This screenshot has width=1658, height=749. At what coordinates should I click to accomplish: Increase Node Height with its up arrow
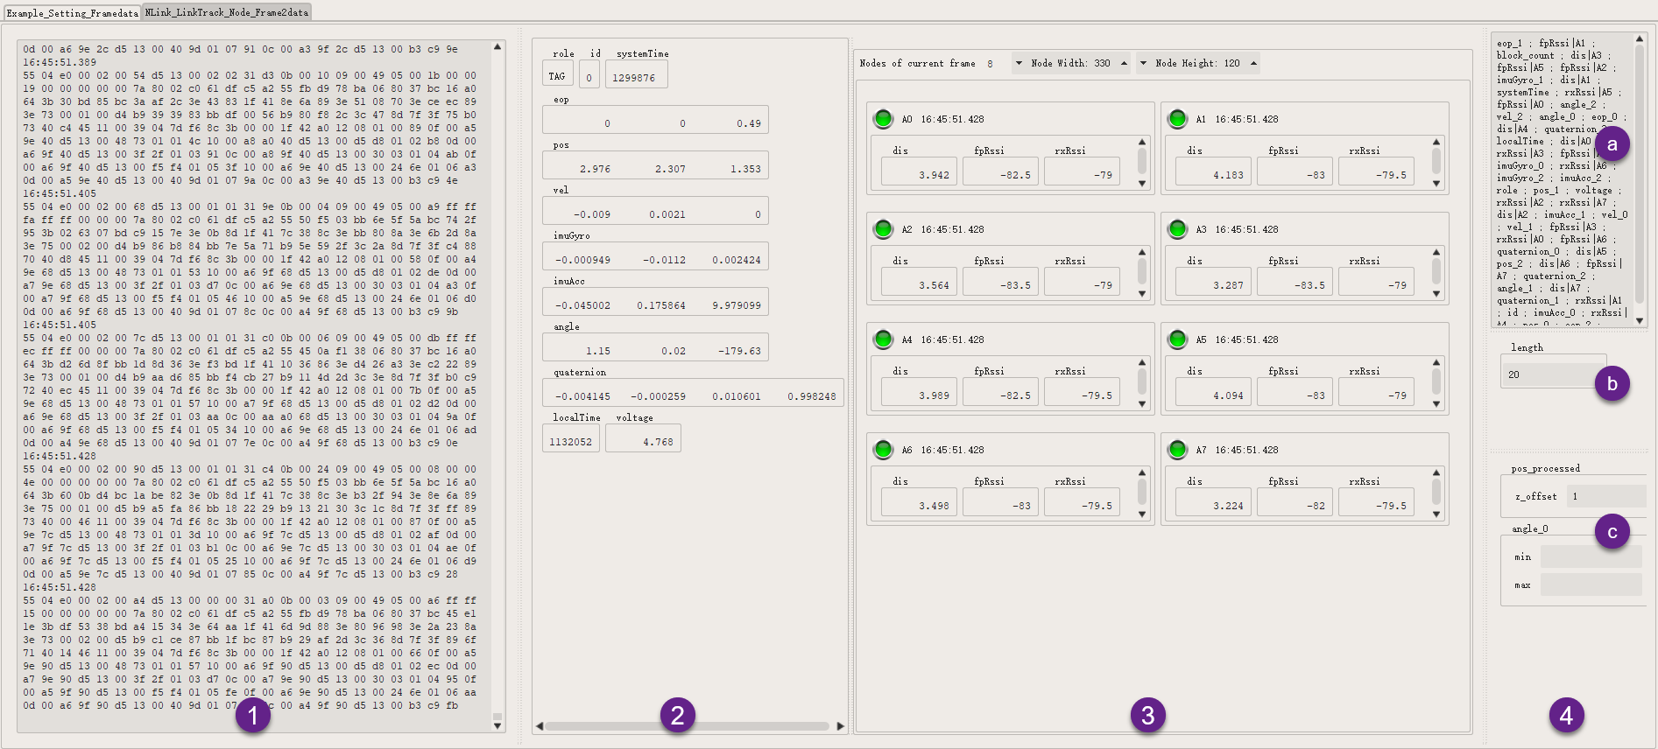click(1253, 63)
